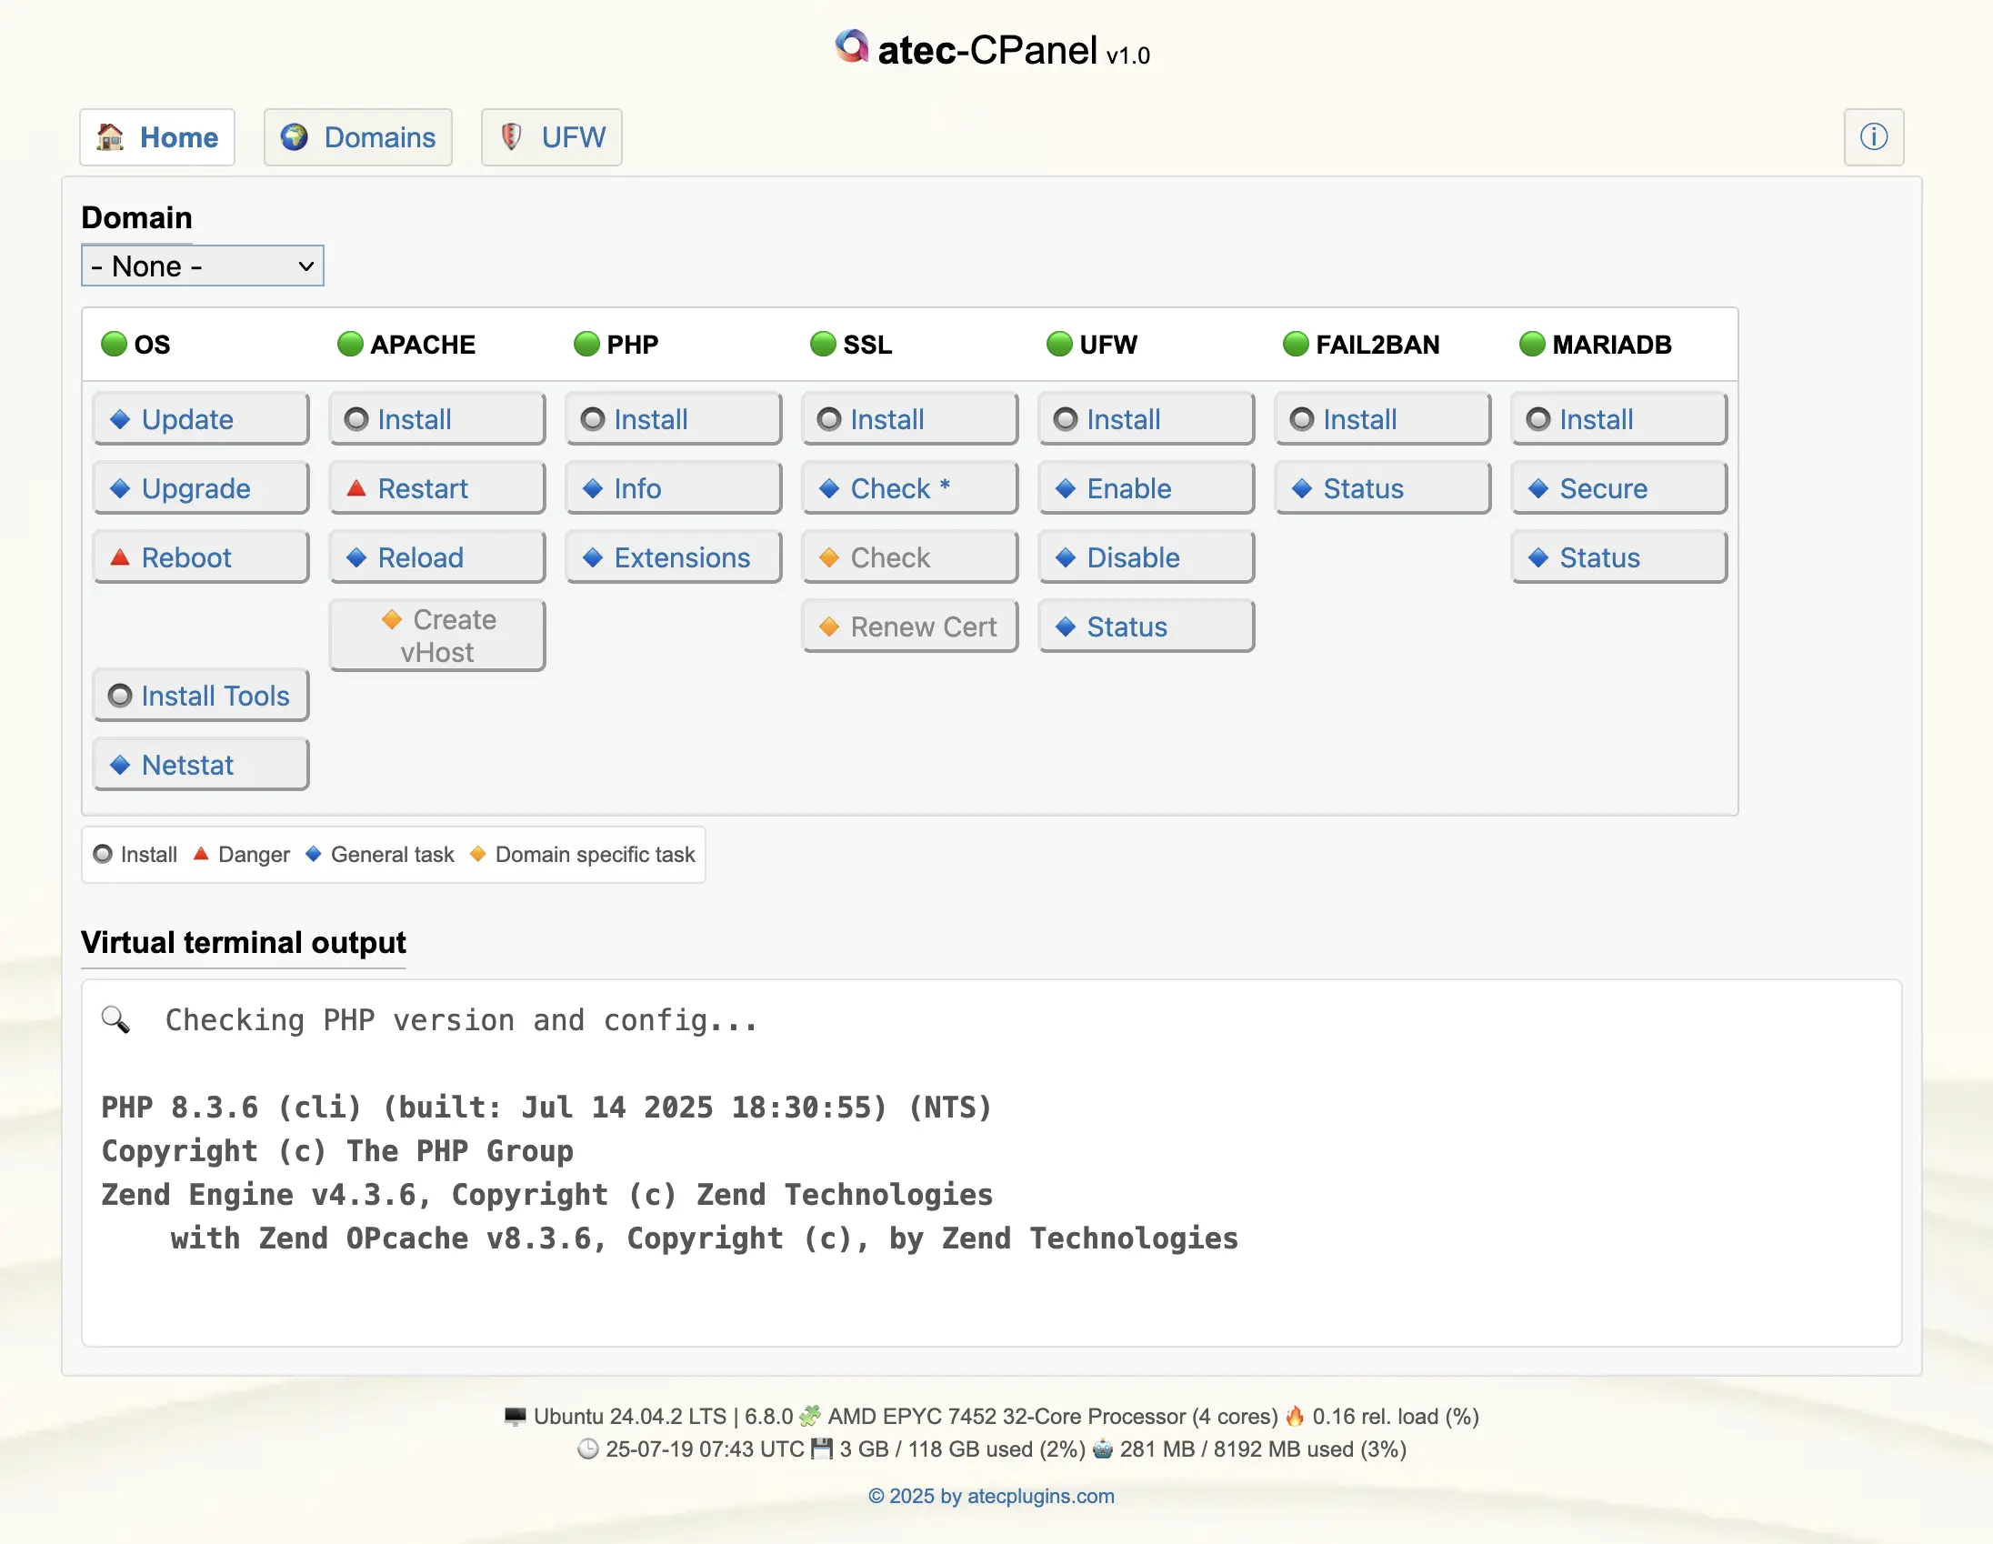Click the General task legend diamond
Viewport: 1993px width, 1544px height.
(313, 854)
